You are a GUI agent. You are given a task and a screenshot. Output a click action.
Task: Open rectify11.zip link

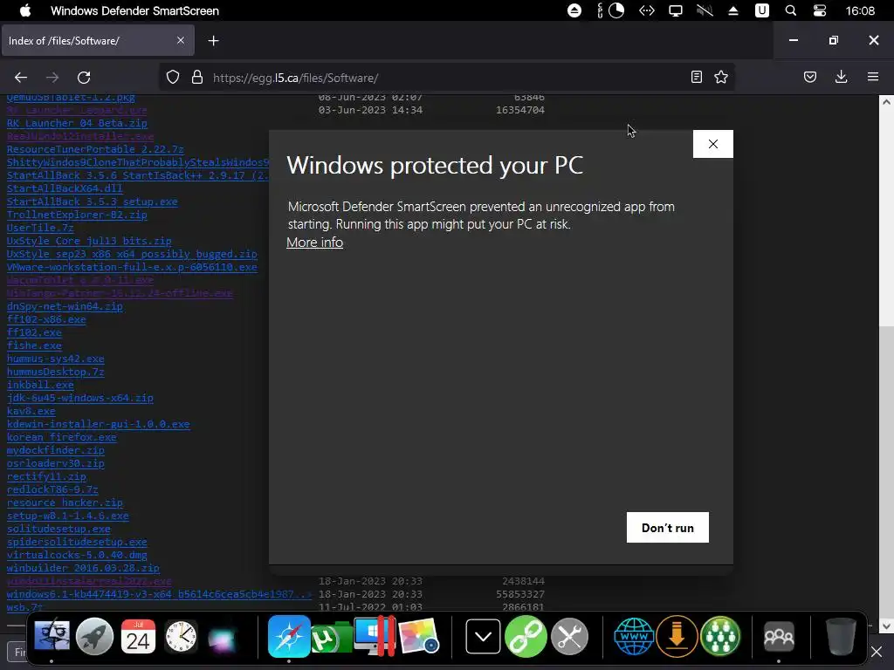(x=46, y=476)
